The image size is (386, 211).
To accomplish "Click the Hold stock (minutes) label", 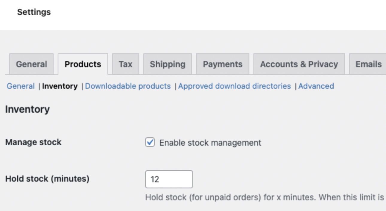I will [47, 179].
